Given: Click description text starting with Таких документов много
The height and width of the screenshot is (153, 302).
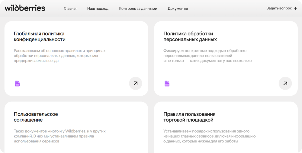Looking at the screenshot, I should (x=59, y=136).
